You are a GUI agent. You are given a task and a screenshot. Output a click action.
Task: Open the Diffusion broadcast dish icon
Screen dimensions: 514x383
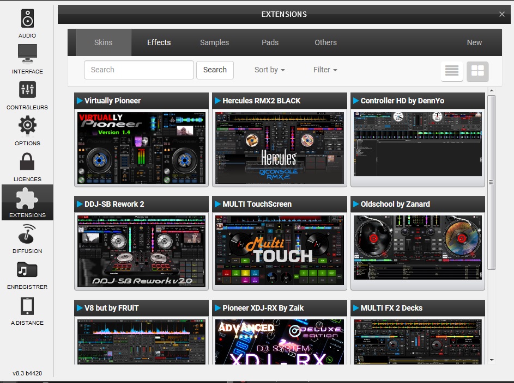tap(27, 234)
